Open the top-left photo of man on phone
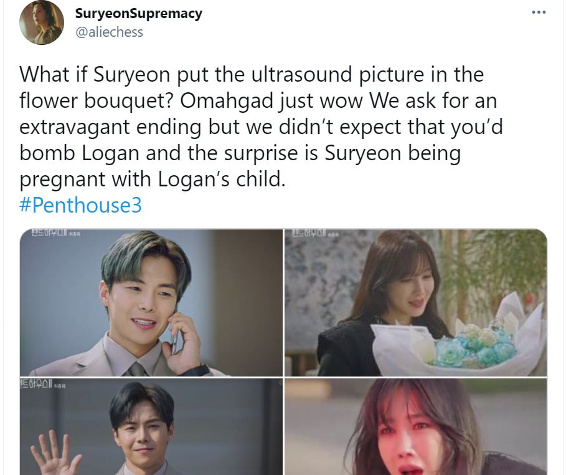 coord(151,303)
